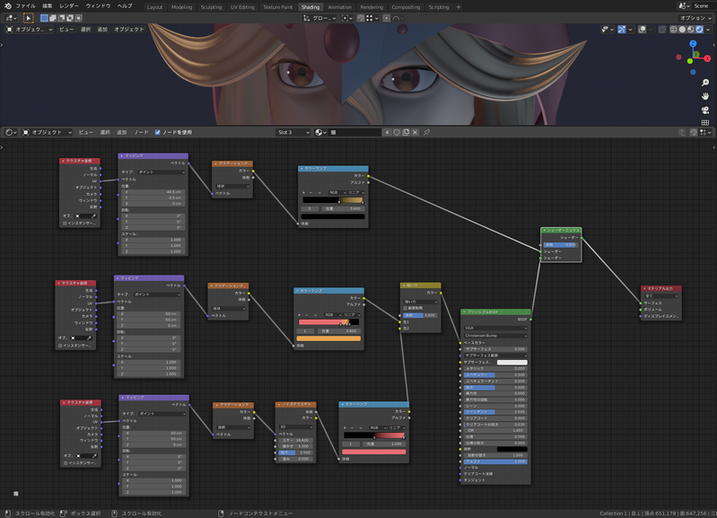Click the pin icon in node editor header
The image size is (717, 518).
coord(427,132)
